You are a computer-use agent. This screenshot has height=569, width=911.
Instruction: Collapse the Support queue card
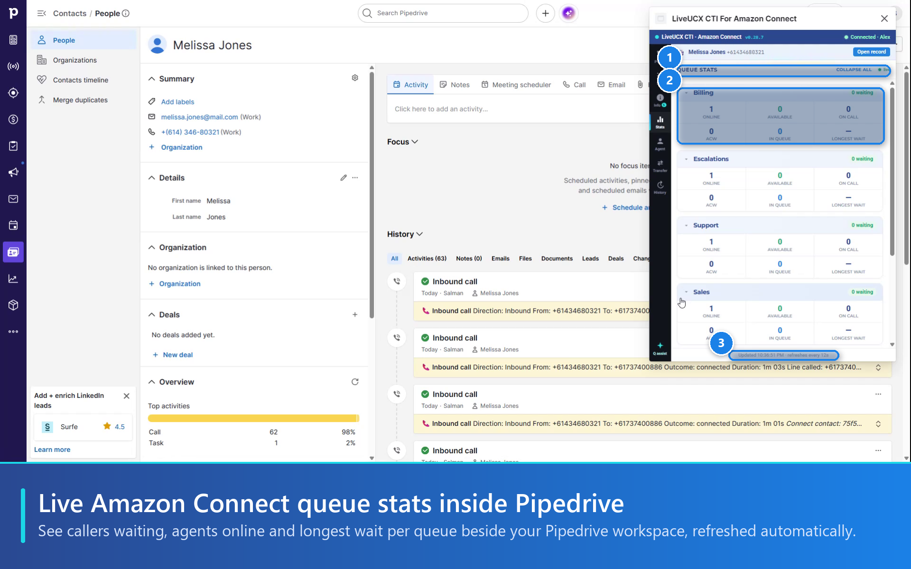tap(686, 225)
